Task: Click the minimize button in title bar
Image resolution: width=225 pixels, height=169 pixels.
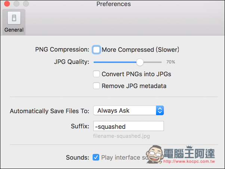Action: [16, 4]
